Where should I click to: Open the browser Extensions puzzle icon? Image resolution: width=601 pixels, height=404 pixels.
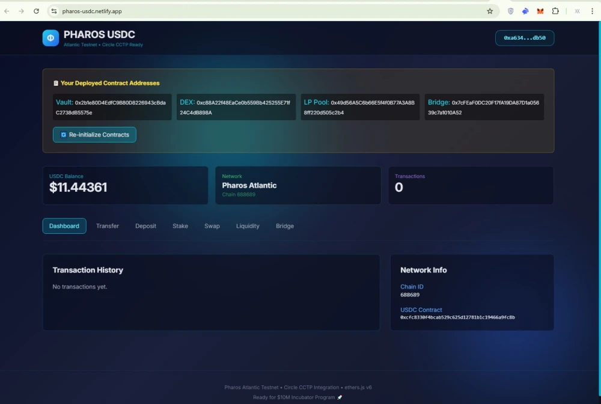tap(555, 11)
